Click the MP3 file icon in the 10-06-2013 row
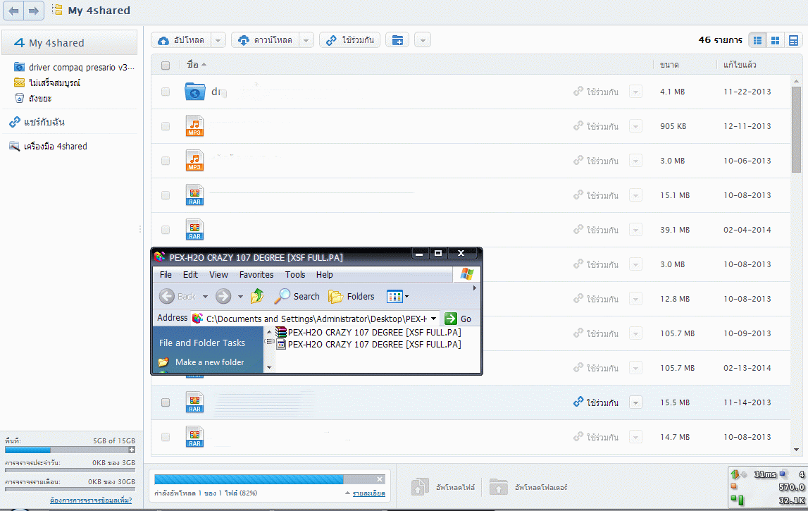Screen dimensions: 808x511 coord(195,161)
